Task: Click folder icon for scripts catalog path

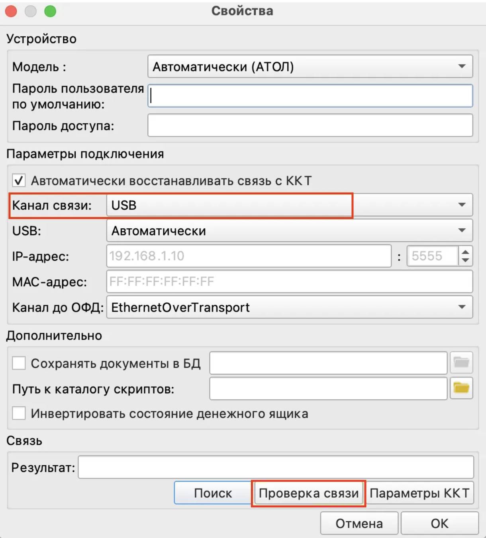Action: pyautogui.click(x=461, y=388)
